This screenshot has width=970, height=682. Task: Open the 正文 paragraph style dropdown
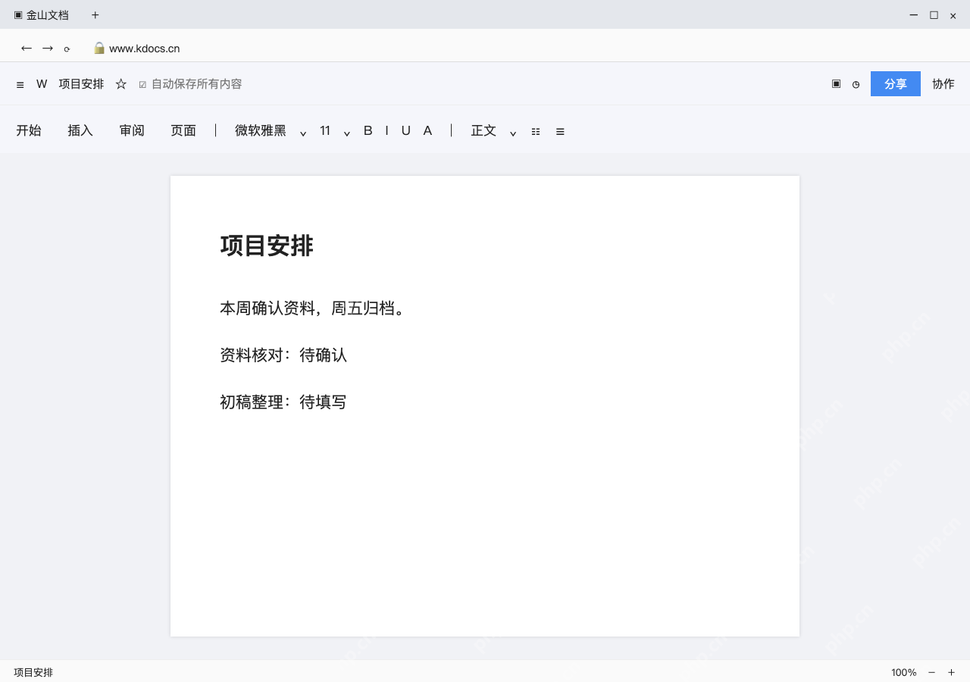tap(493, 130)
